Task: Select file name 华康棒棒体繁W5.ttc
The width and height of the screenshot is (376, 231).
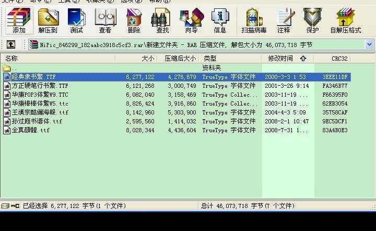Action: [40, 103]
